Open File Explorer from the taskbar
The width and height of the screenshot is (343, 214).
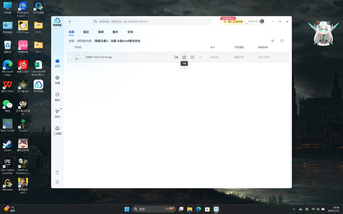[190, 209]
